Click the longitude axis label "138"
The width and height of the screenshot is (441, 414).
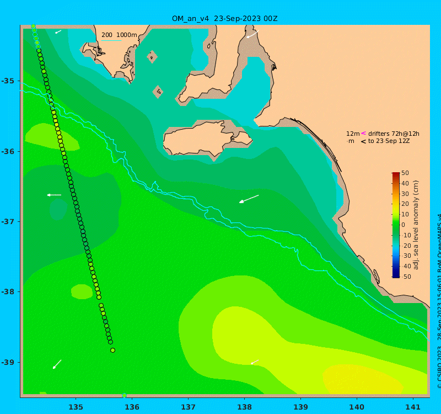244,407
